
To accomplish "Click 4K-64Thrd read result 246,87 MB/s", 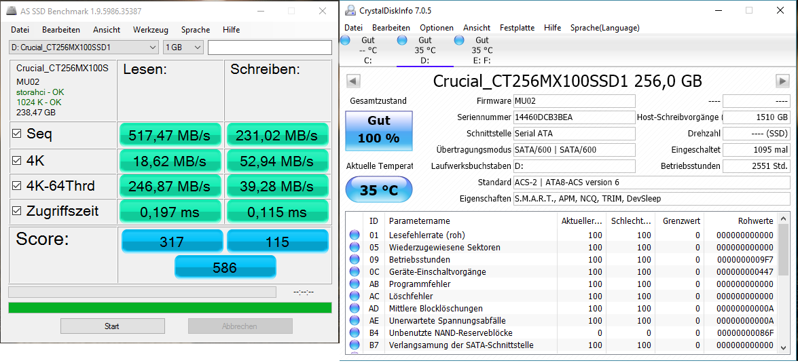I will 170,186.
